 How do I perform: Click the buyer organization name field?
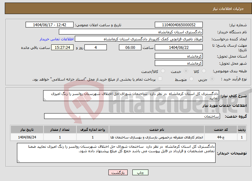[131, 32]
